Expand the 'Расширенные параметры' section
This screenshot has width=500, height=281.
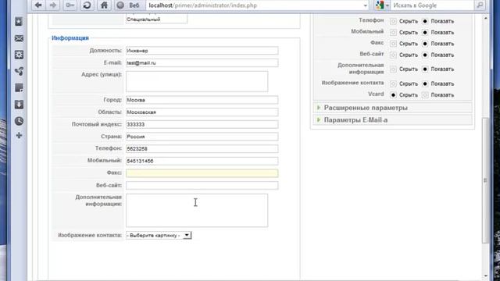(392, 108)
